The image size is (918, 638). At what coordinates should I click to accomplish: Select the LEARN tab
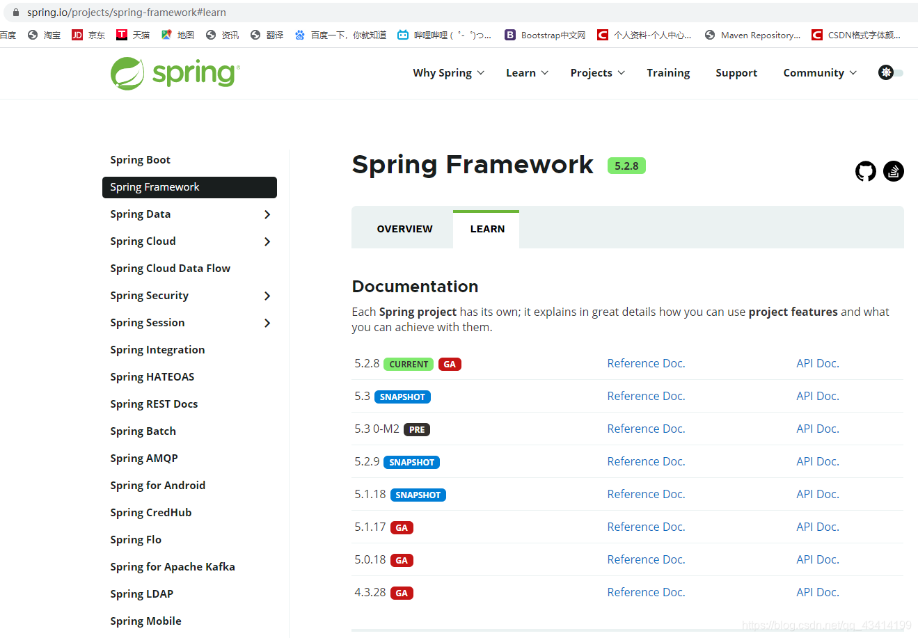[486, 229]
